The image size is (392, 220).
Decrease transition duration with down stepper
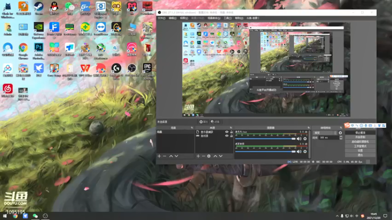click(x=341, y=139)
